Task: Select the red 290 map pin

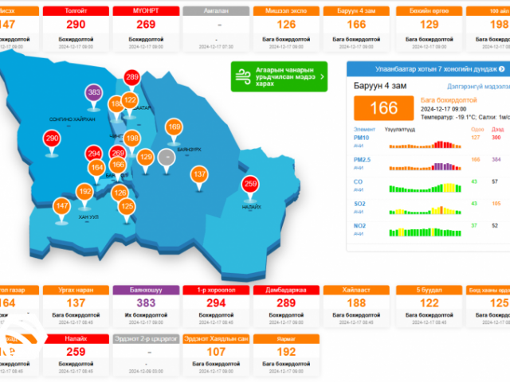Action: point(53,140)
